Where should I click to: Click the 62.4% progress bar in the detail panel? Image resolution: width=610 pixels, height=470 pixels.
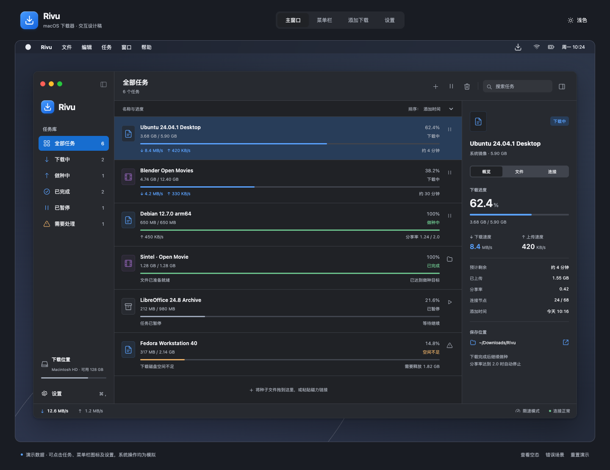click(x=519, y=215)
